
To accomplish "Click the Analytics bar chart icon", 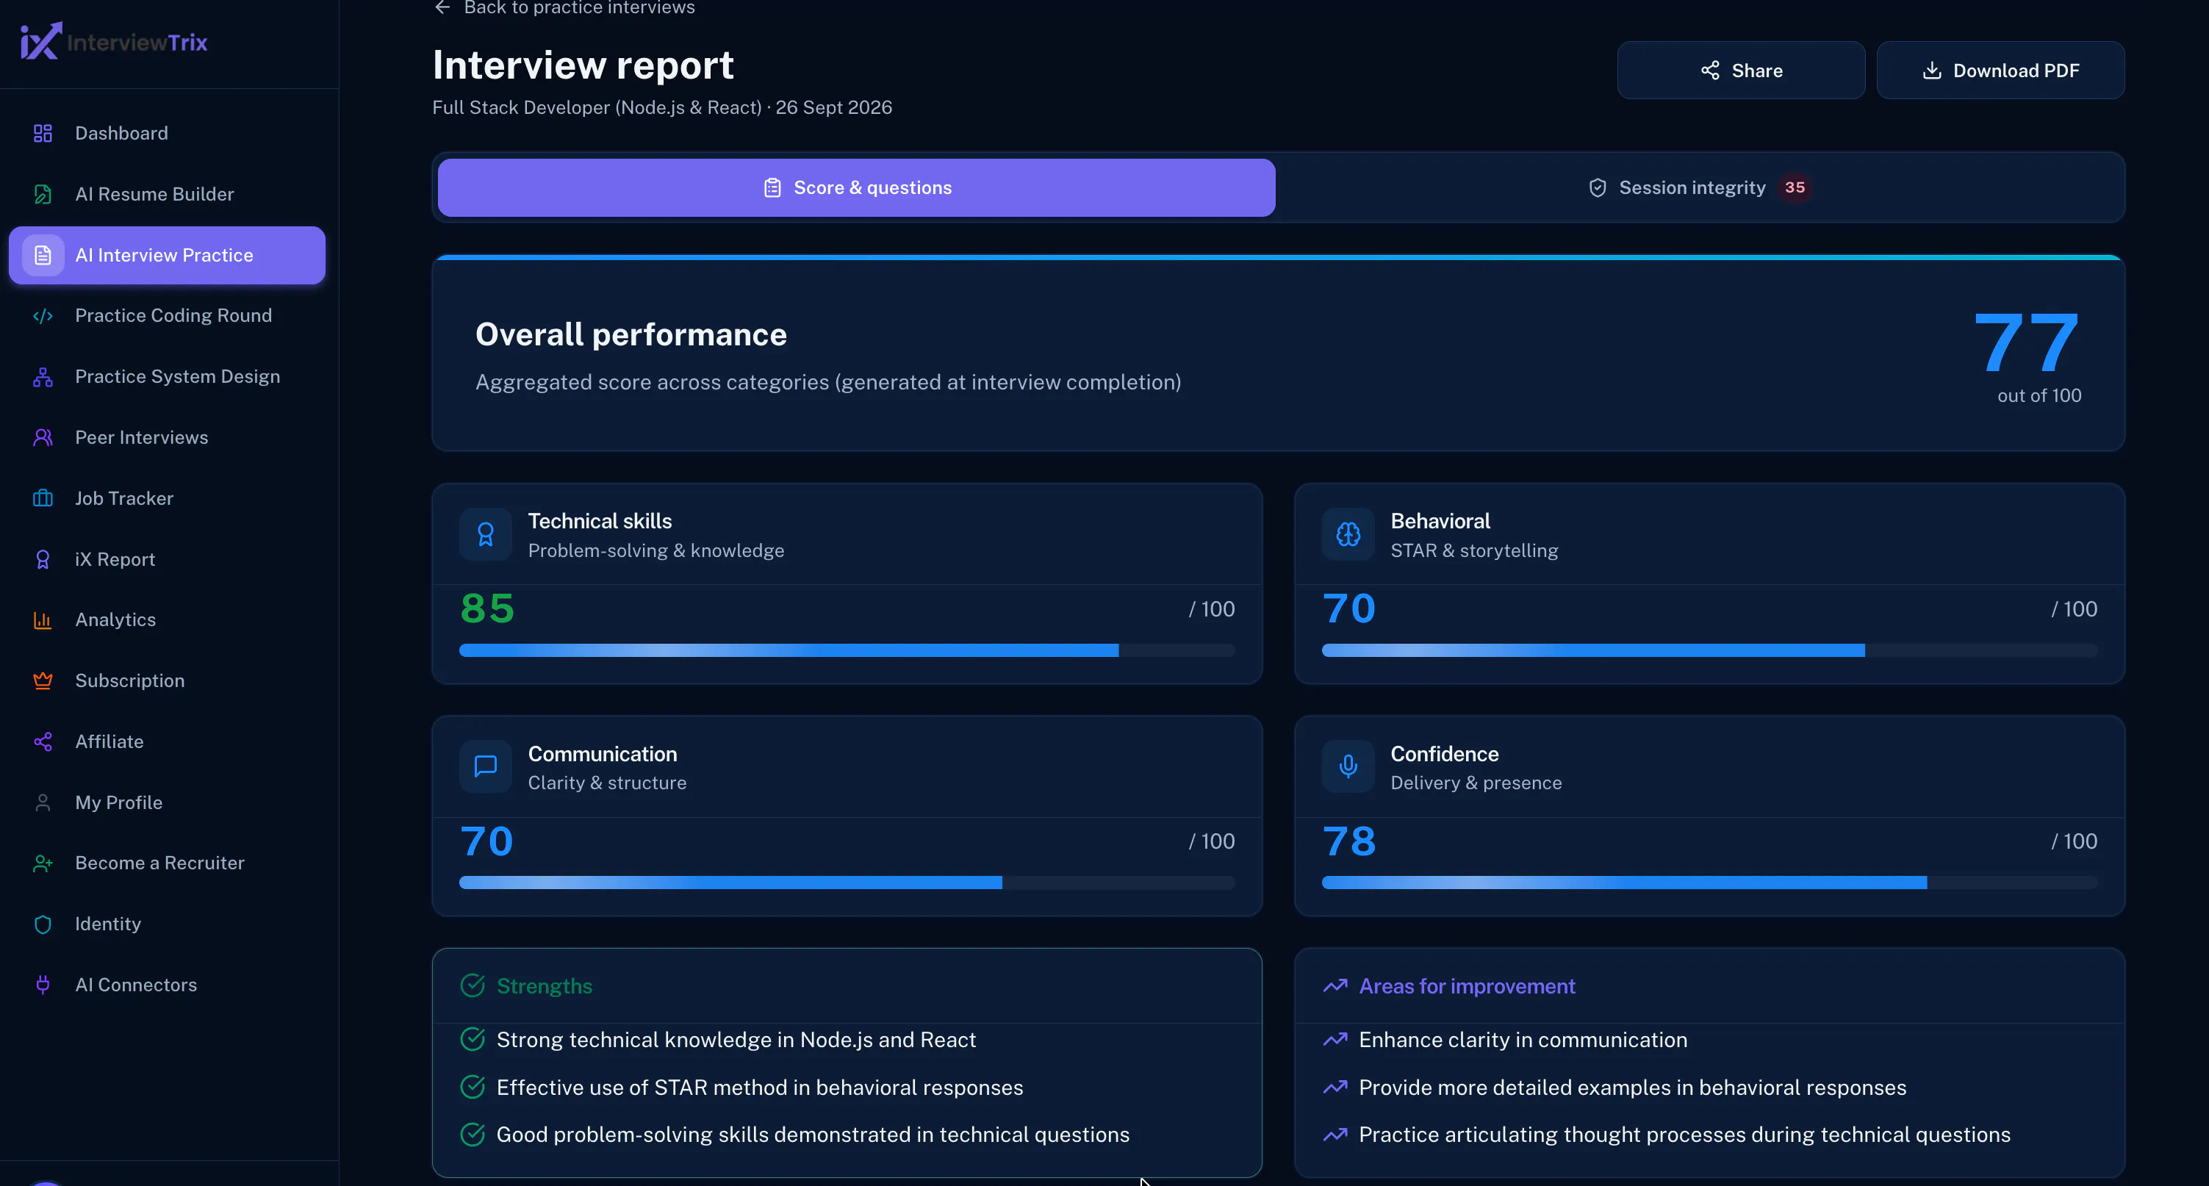I will point(43,620).
